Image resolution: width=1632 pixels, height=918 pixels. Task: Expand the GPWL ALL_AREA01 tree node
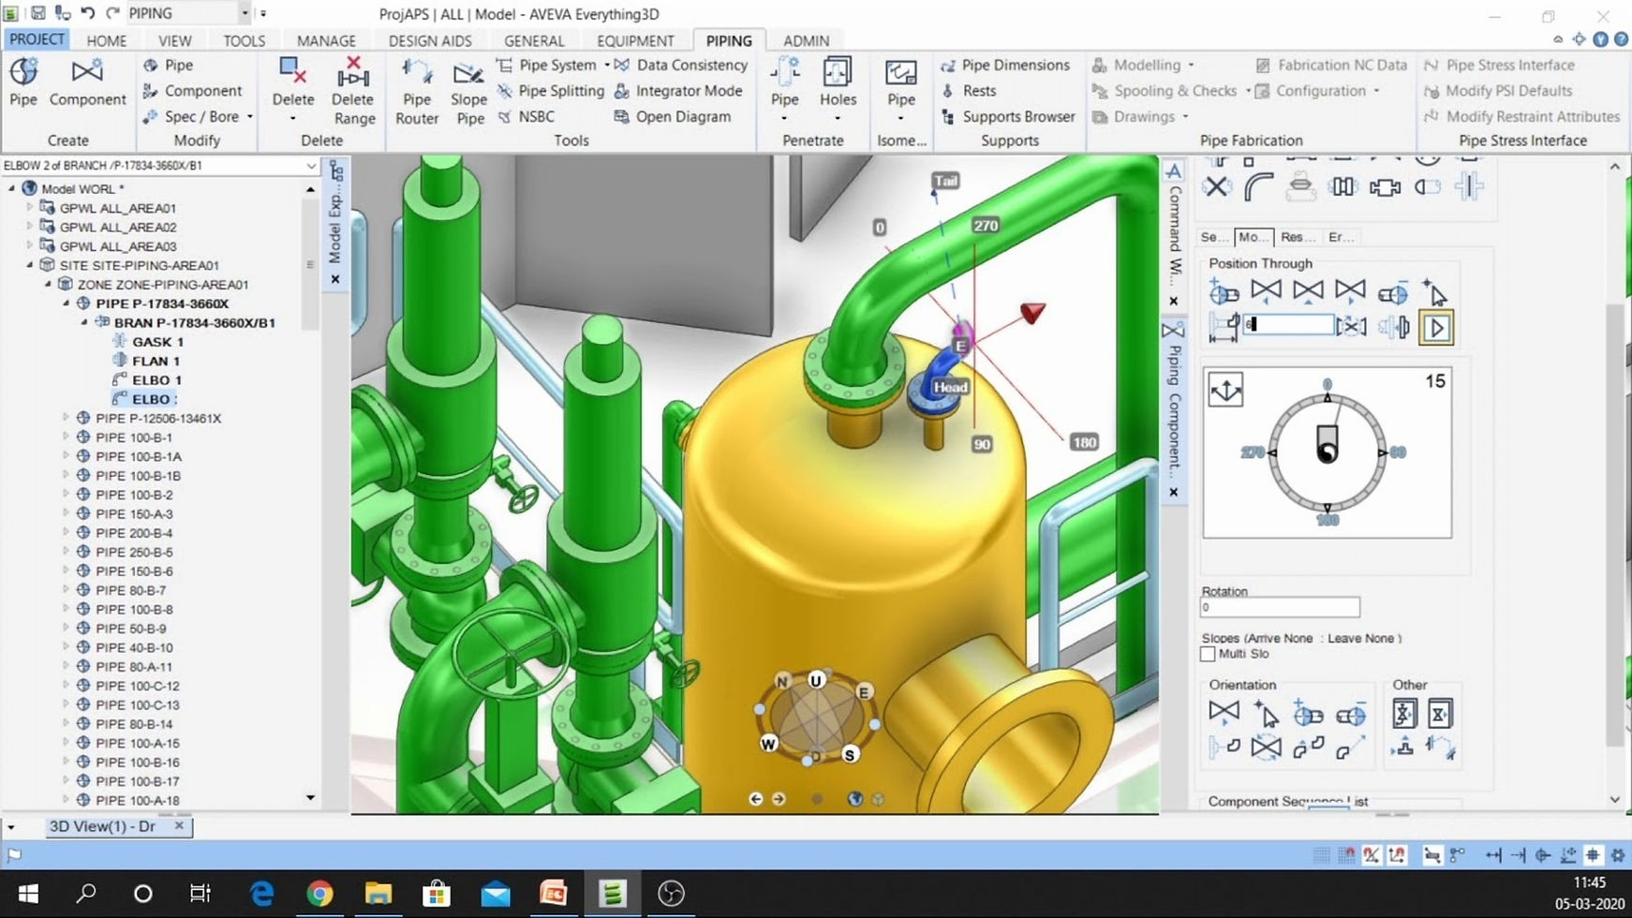[x=30, y=208]
